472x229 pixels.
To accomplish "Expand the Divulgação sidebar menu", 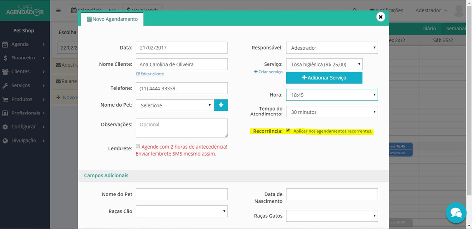I will 25,141.
